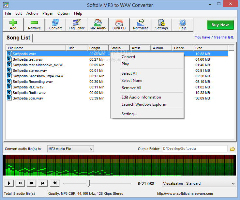Viewport: 240px width, 200px height.
Task: Click the Artist column header
Action: click(x=140, y=48)
